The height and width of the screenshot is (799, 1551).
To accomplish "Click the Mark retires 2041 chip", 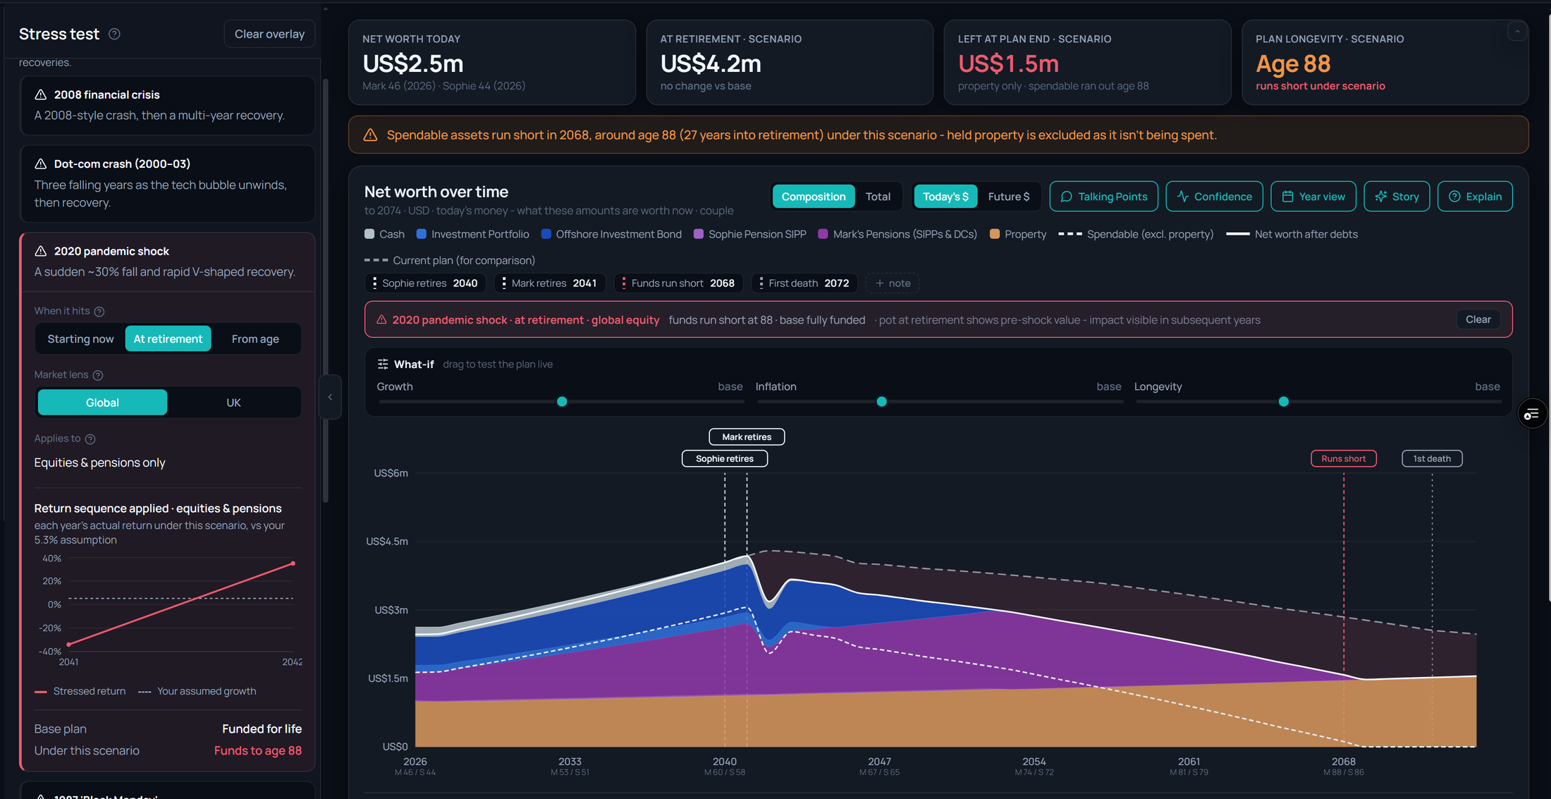I will [550, 283].
